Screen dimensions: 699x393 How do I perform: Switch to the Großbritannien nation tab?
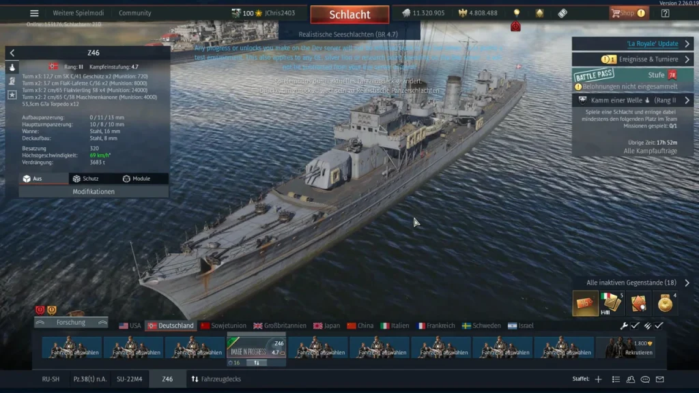tap(276, 325)
